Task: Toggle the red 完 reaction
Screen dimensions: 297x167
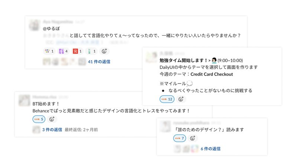Action: 77,51
